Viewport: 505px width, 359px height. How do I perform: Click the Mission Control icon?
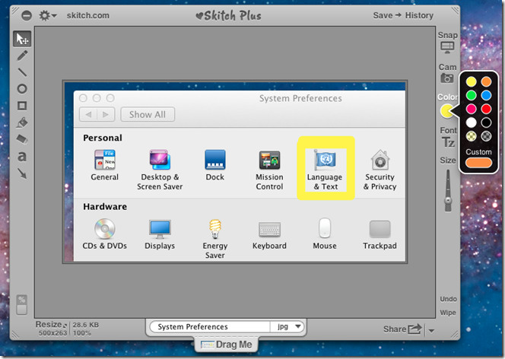269,160
